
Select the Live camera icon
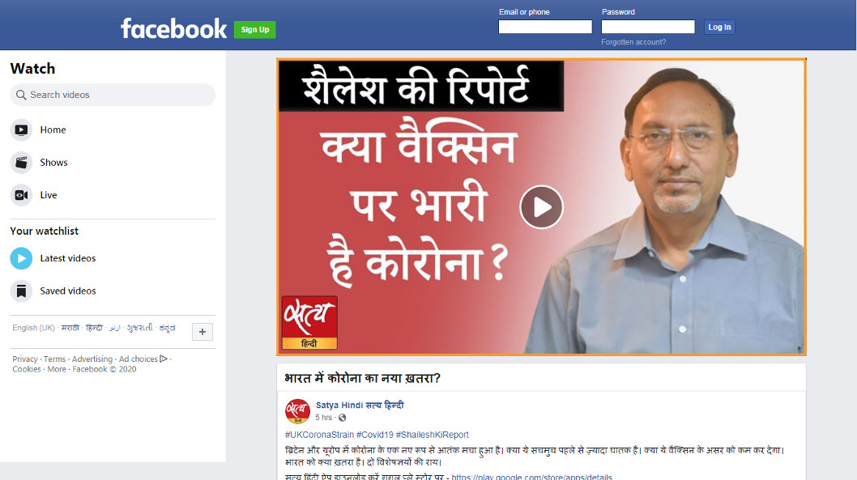point(21,195)
